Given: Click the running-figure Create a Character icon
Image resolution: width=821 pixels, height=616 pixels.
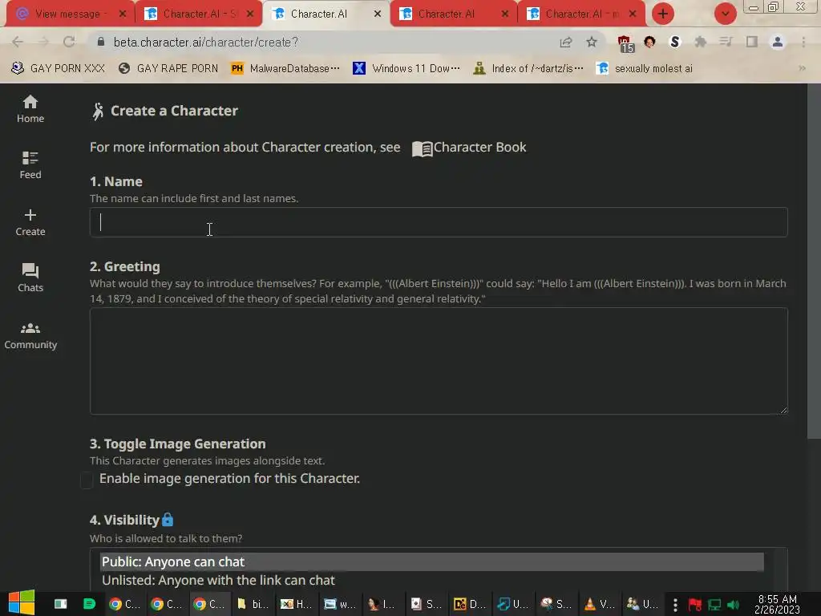Looking at the screenshot, I should tap(98, 111).
